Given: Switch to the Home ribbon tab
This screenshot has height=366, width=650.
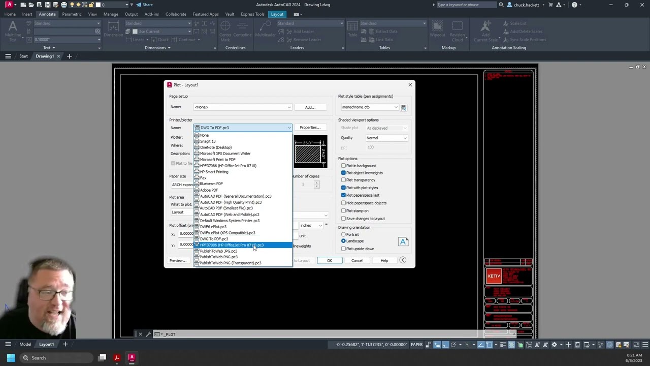Looking at the screenshot, I should pos(10,14).
